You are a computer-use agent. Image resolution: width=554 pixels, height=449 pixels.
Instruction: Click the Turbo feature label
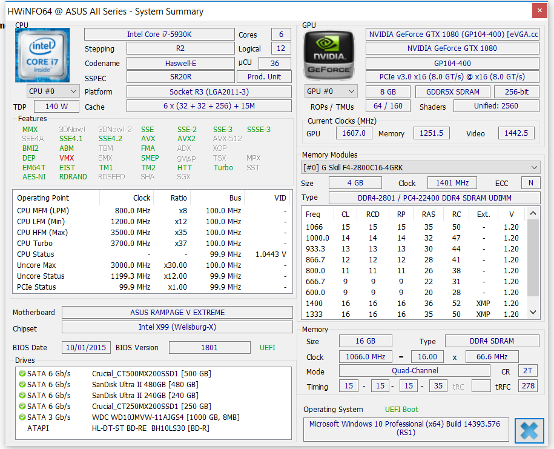[x=223, y=168]
